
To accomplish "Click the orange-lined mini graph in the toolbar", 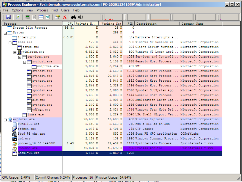I will point(160,17).
